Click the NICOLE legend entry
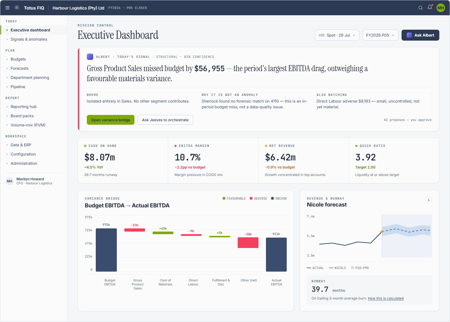 [337, 268]
